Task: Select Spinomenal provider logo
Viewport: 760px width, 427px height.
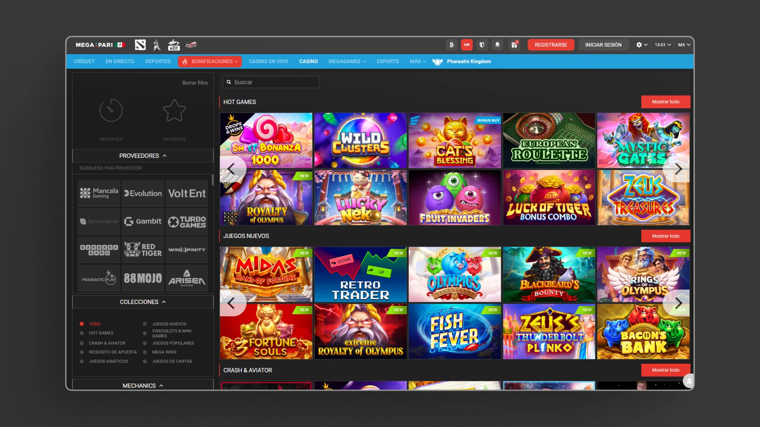Action: [x=99, y=221]
